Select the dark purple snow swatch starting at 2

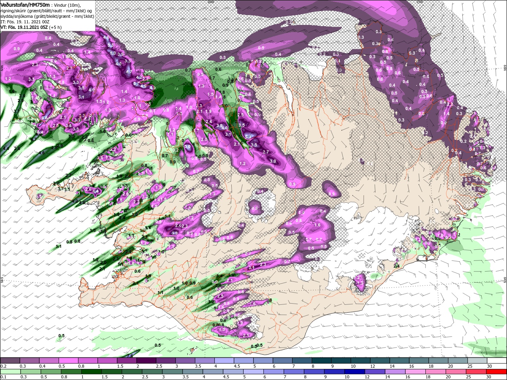coord(146,361)
